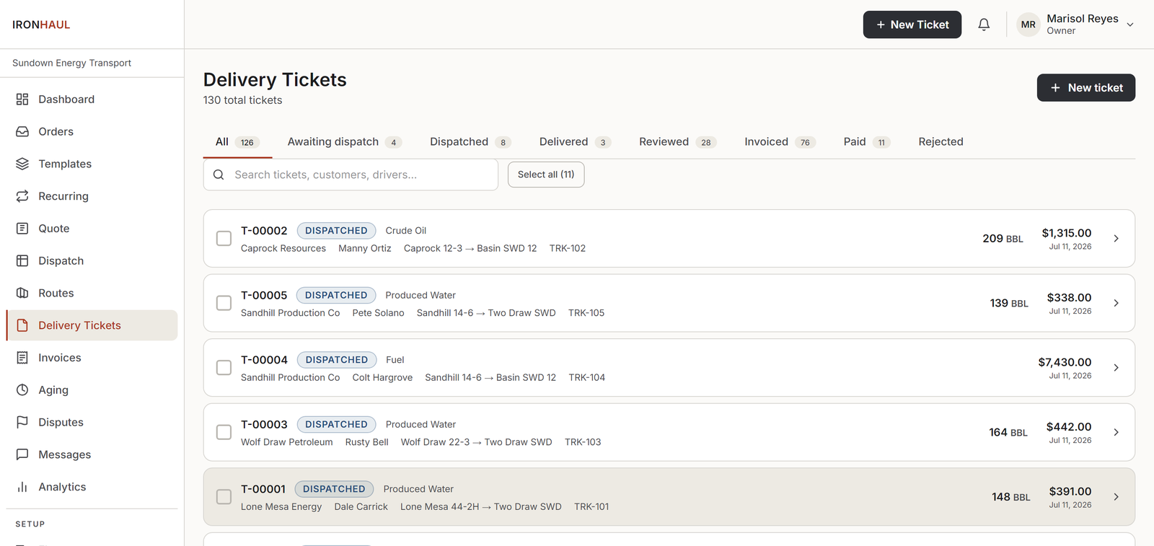Click Select all (11) button
Screen dimensions: 1154x546
(x=546, y=175)
